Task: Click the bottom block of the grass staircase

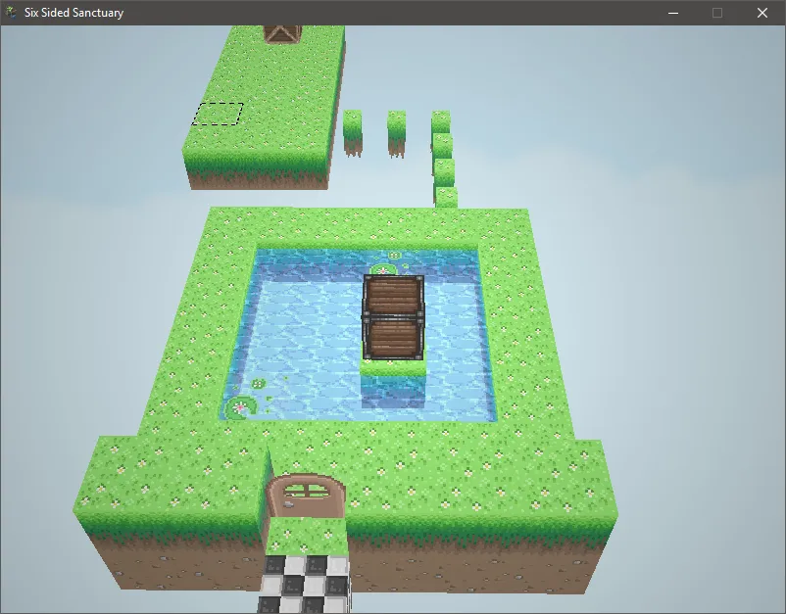Action: point(446,198)
